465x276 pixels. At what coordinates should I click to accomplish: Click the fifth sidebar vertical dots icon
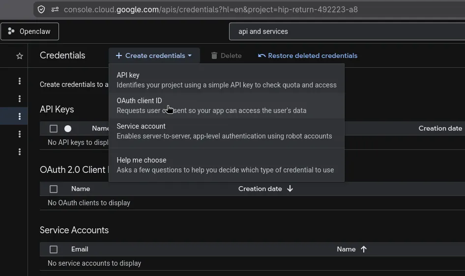tap(20, 152)
